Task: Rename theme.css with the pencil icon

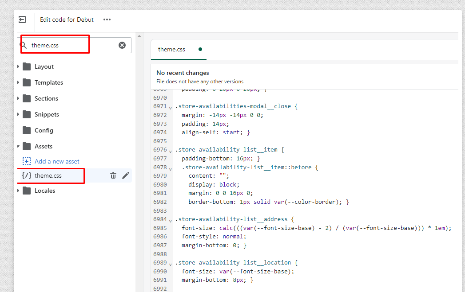Action: pyautogui.click(x=126, y=175)
